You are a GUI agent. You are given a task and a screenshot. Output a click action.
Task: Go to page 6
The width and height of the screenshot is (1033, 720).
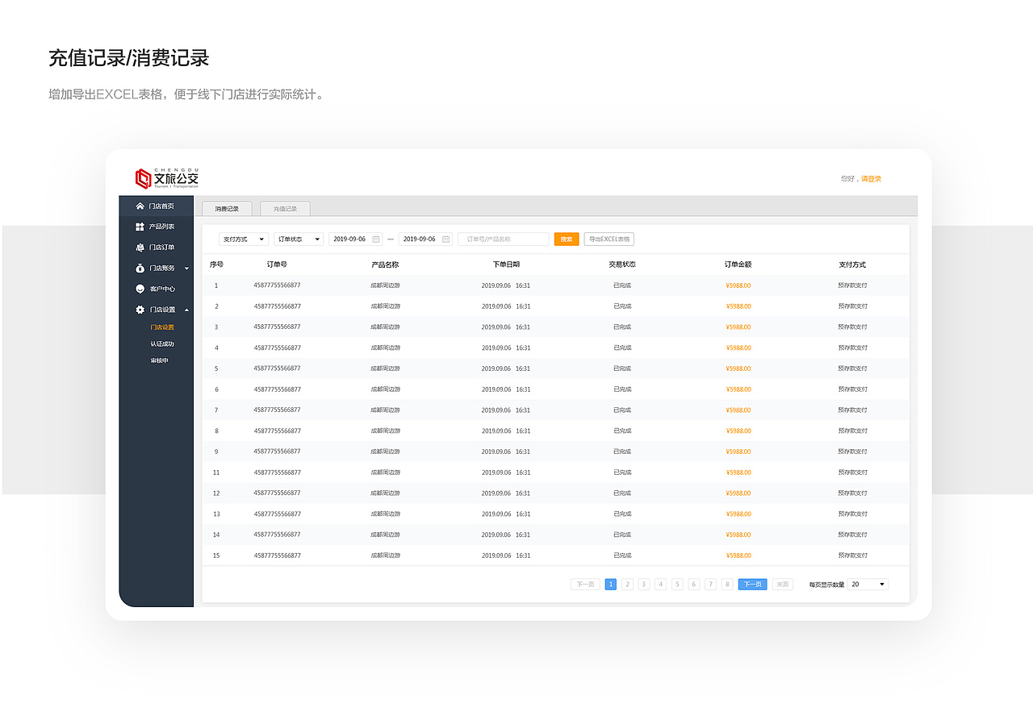(x=694, y=585)
